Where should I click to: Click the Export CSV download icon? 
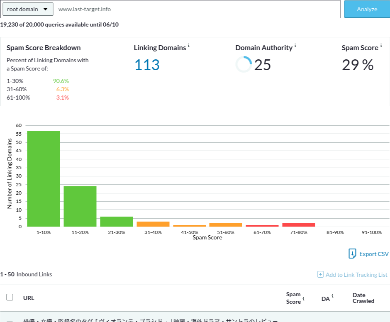pos(352,254)
